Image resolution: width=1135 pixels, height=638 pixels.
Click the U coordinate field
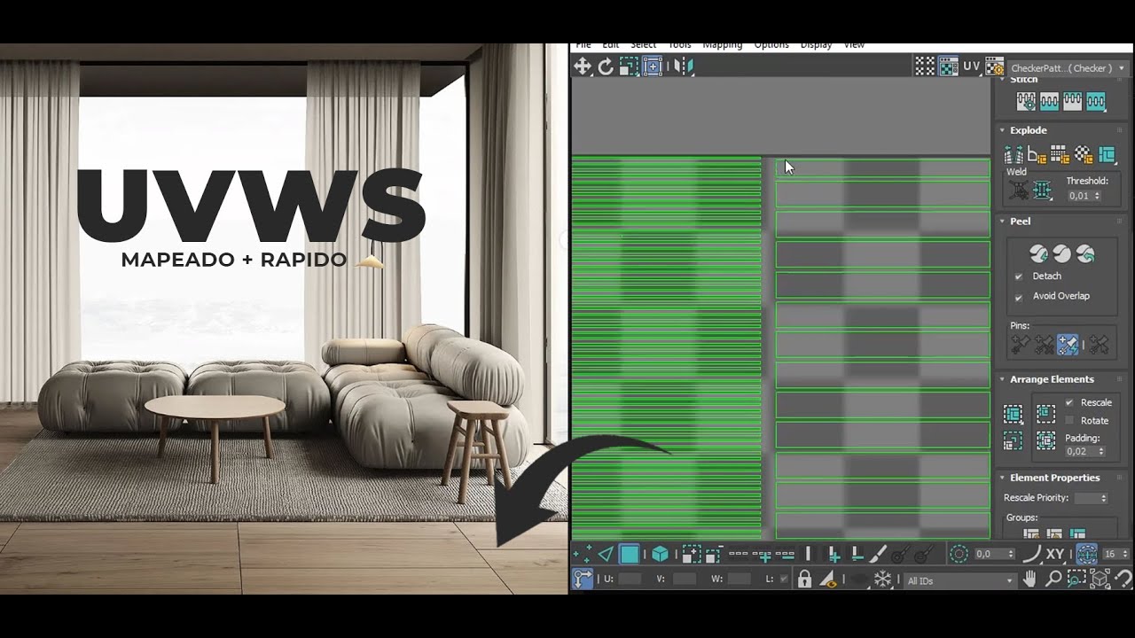(x=630, y=580)
